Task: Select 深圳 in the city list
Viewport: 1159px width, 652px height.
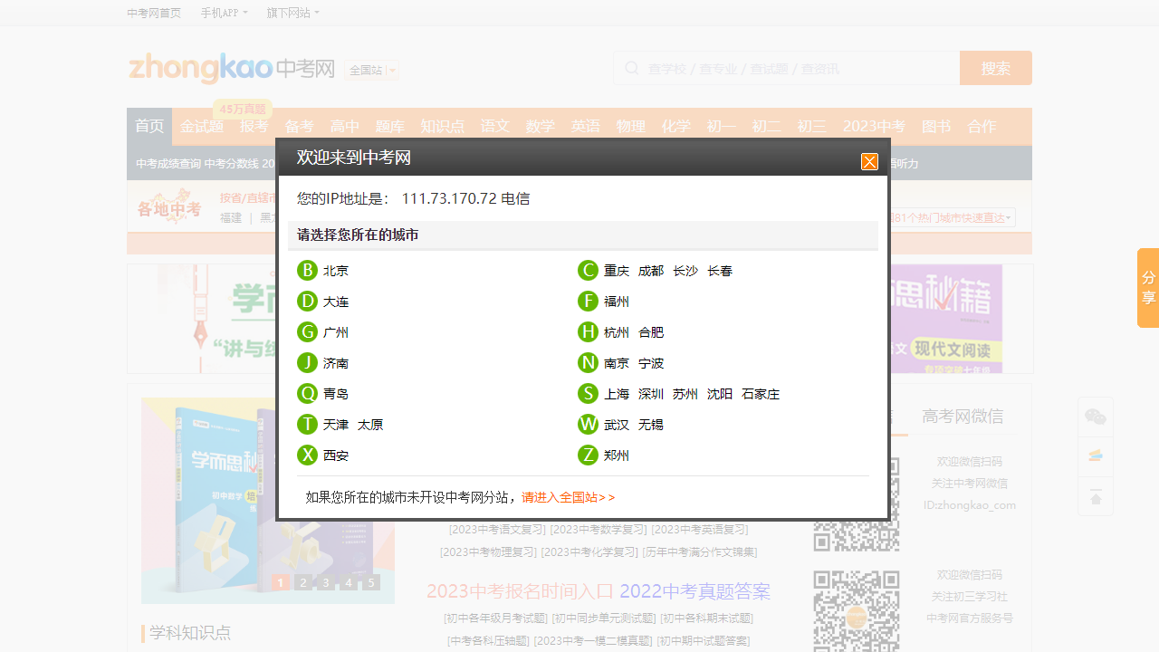Action: (651, 394)
